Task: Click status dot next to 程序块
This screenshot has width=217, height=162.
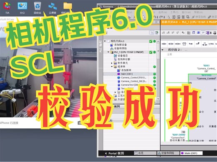Action: 154,67
